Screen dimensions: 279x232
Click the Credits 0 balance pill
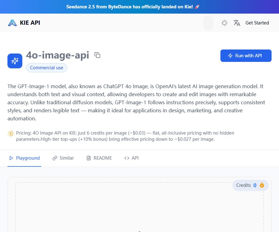(250, 185)
